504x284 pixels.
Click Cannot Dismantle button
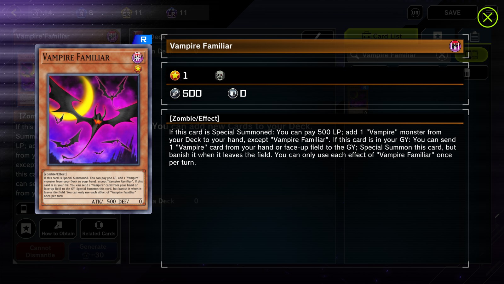(x=40, y=251)
